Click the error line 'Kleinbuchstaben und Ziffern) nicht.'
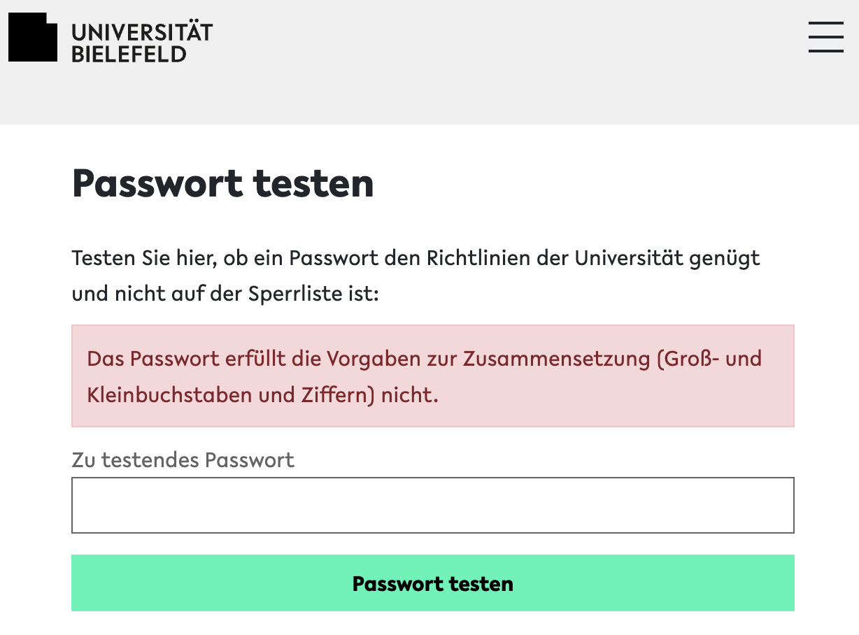Screen dimensions: 859x635 262,395
